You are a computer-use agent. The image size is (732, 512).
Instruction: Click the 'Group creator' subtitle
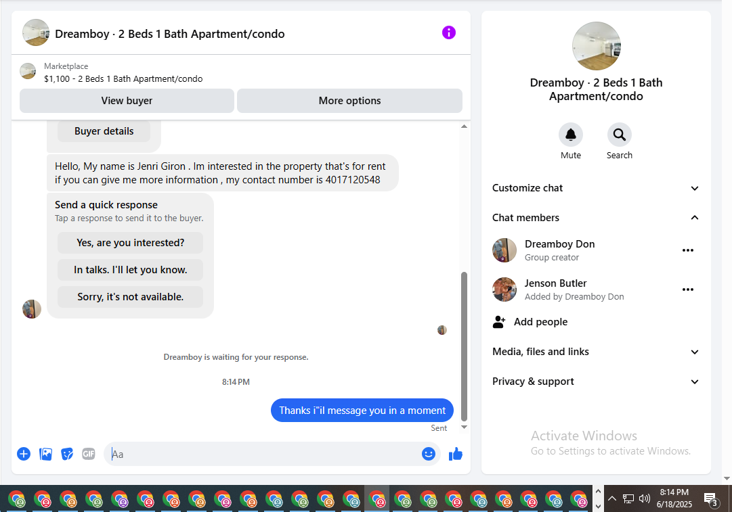coord(551,258)
